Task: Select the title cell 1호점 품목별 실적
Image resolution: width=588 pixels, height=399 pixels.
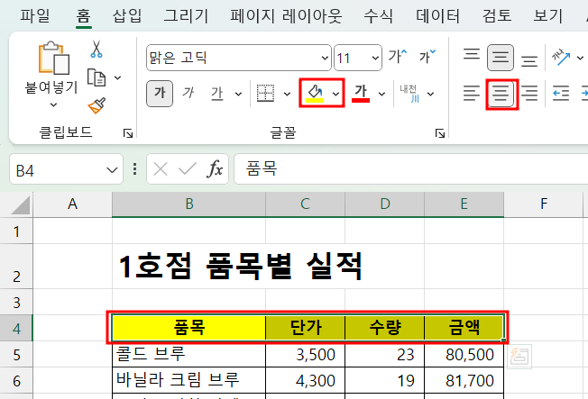Action: point(240,267)
